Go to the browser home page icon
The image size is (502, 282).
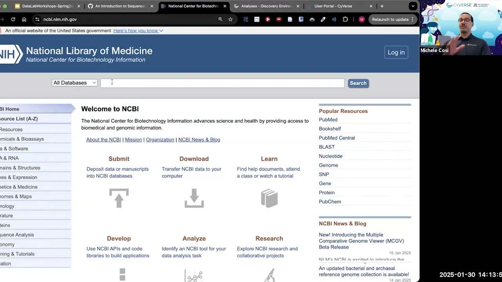(24, 19)
